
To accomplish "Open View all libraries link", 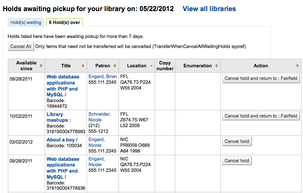I will point(209,9).
